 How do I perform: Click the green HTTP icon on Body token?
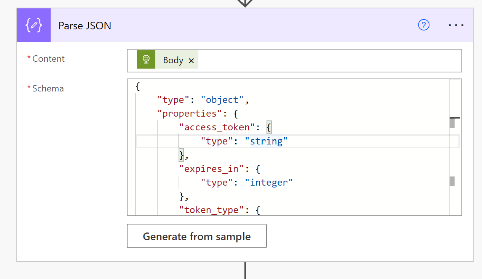pyautogui.click(x=146, y=60)
